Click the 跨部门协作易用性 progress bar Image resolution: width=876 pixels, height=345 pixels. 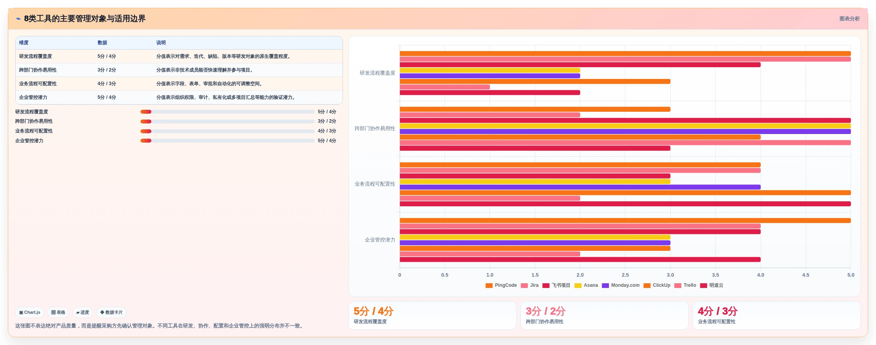coord(227,122)
